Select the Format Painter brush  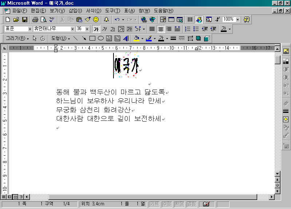tap(88, 20)
